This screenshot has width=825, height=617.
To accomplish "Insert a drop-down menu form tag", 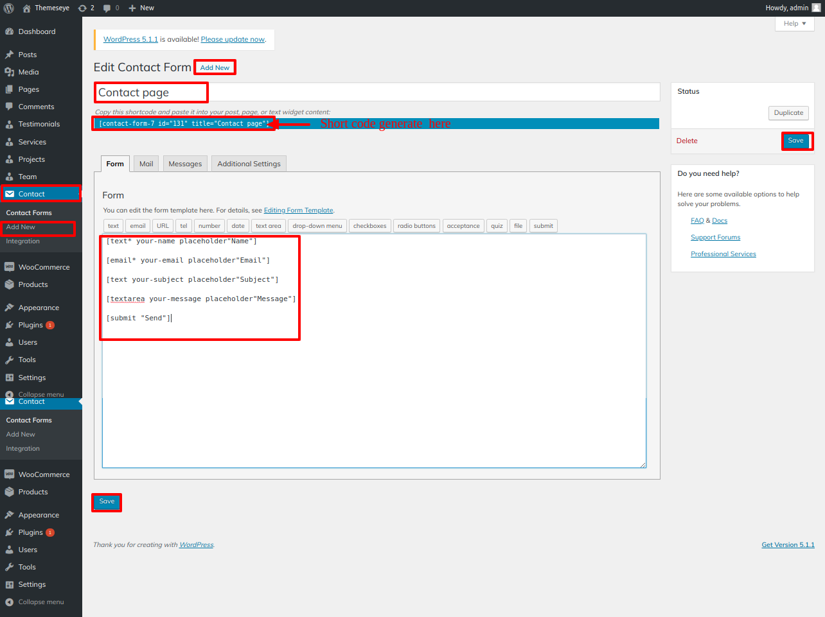I will point(317,226).
